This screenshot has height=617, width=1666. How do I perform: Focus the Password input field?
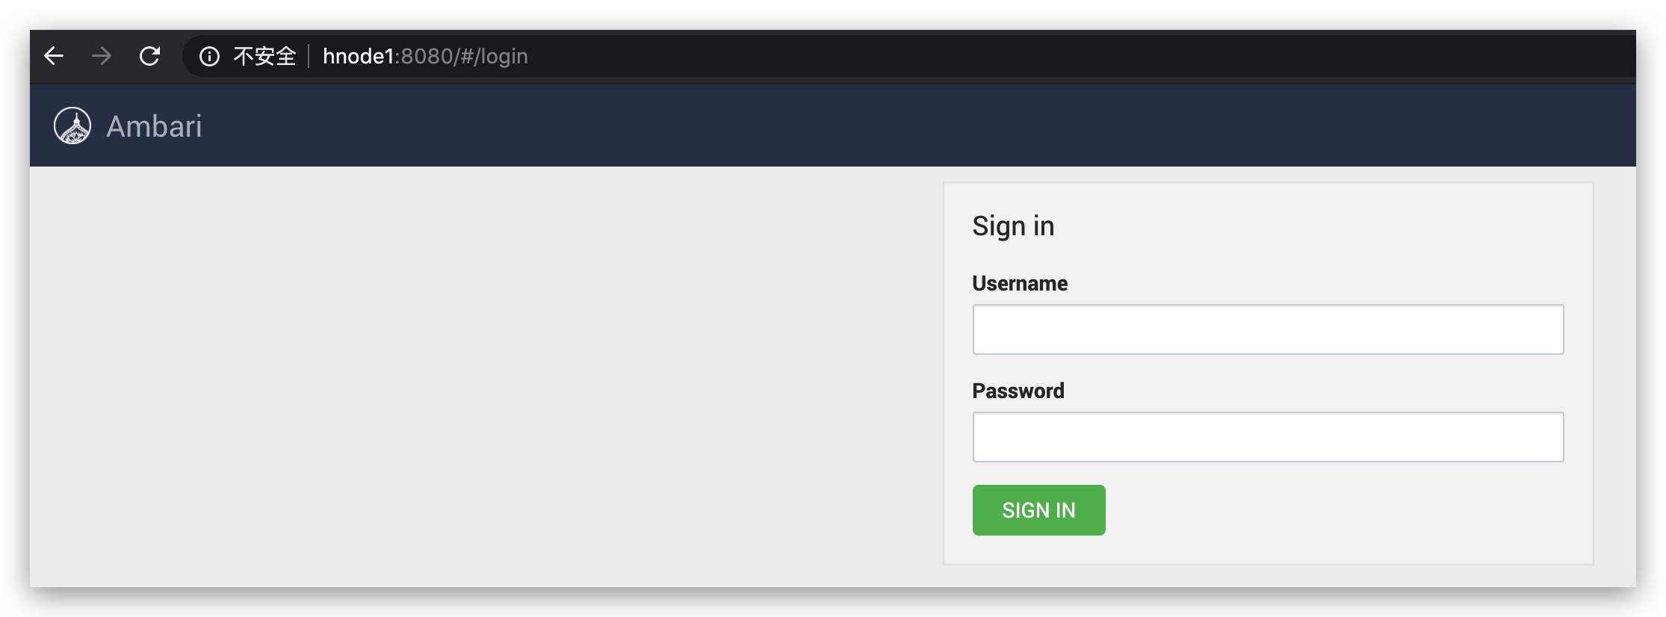coord(1268,437)
